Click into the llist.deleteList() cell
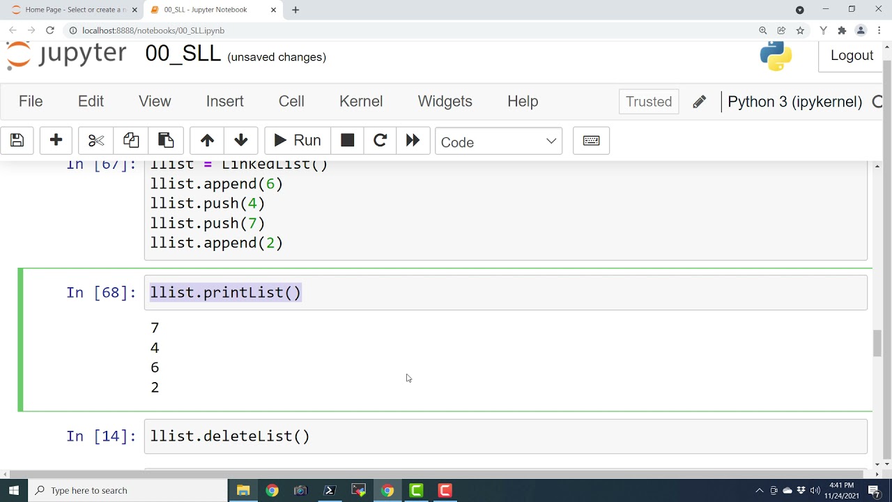 505,436
